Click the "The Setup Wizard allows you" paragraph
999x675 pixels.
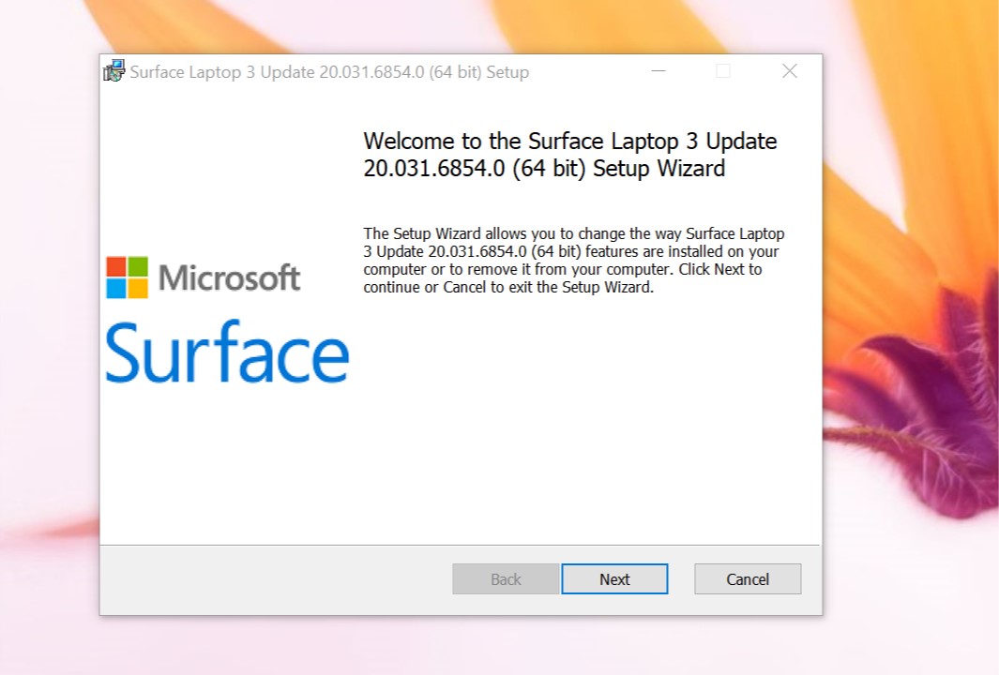click(x=574, y=261)
